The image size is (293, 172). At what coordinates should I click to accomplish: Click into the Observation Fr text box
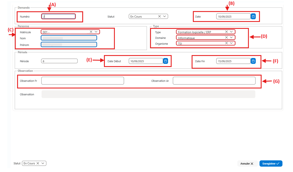click(83, 81)
